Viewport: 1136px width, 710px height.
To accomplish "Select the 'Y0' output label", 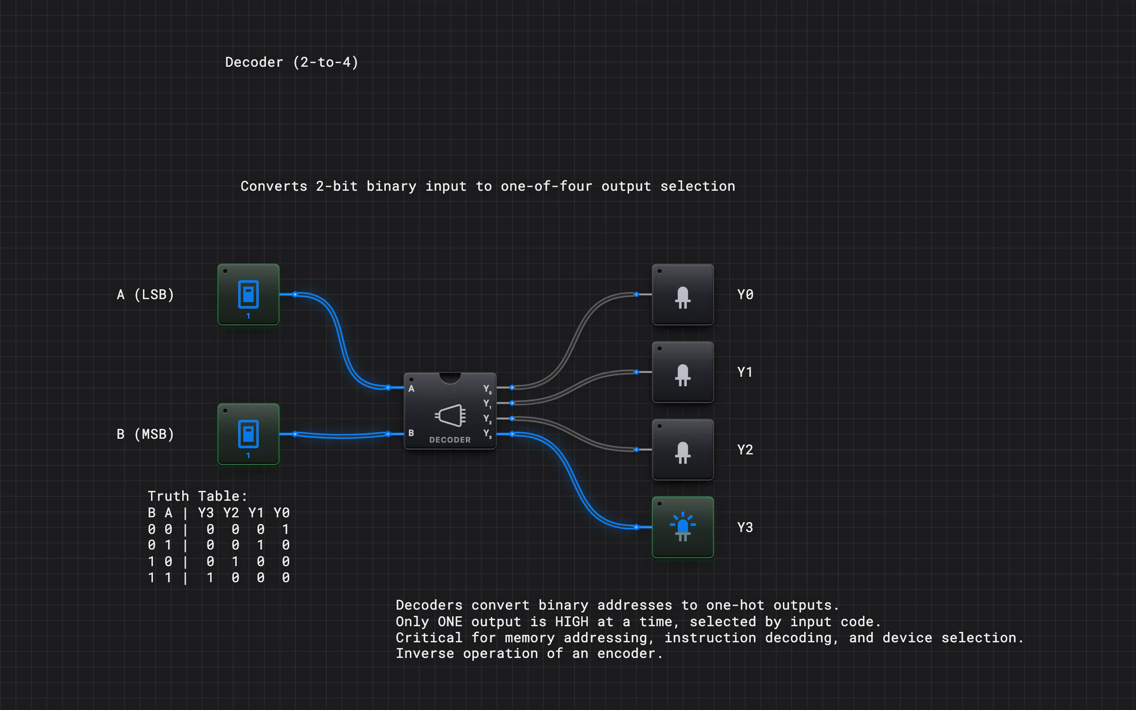I will tap(745, 295).
